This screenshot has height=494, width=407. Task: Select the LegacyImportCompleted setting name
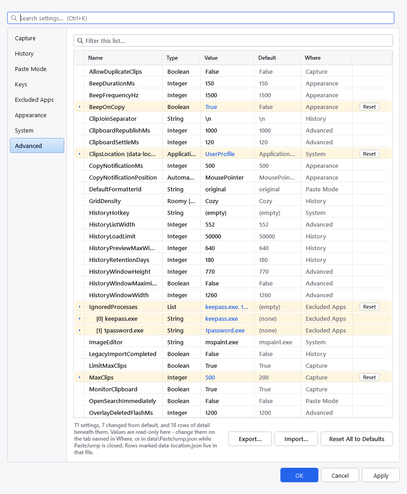pyautogui.click(x=123, y=354)
